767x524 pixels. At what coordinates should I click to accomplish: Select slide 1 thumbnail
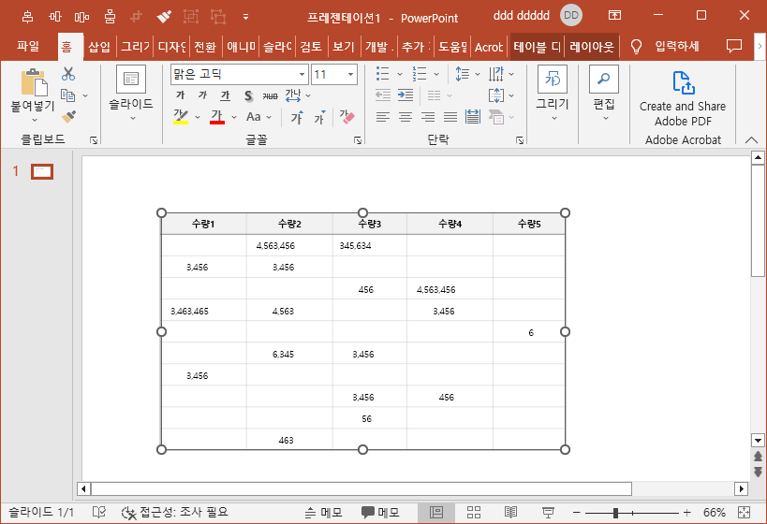pos(42,171)
